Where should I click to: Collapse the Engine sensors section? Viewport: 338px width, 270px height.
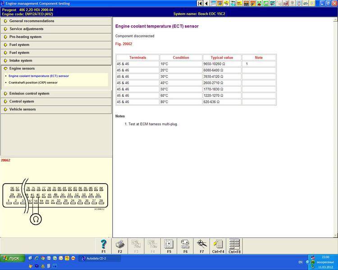(22, 69)
